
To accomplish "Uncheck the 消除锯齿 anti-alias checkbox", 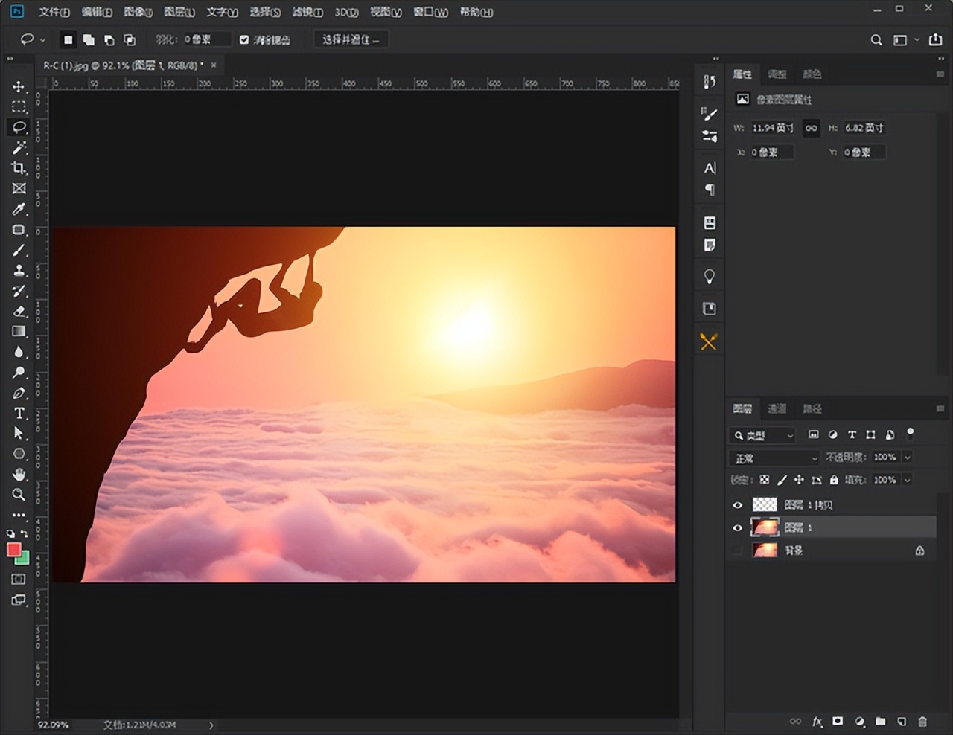I will 244,40.
